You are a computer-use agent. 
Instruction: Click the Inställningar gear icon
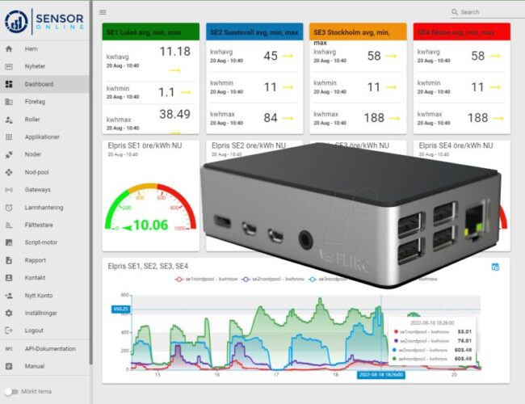pos(9,313)
